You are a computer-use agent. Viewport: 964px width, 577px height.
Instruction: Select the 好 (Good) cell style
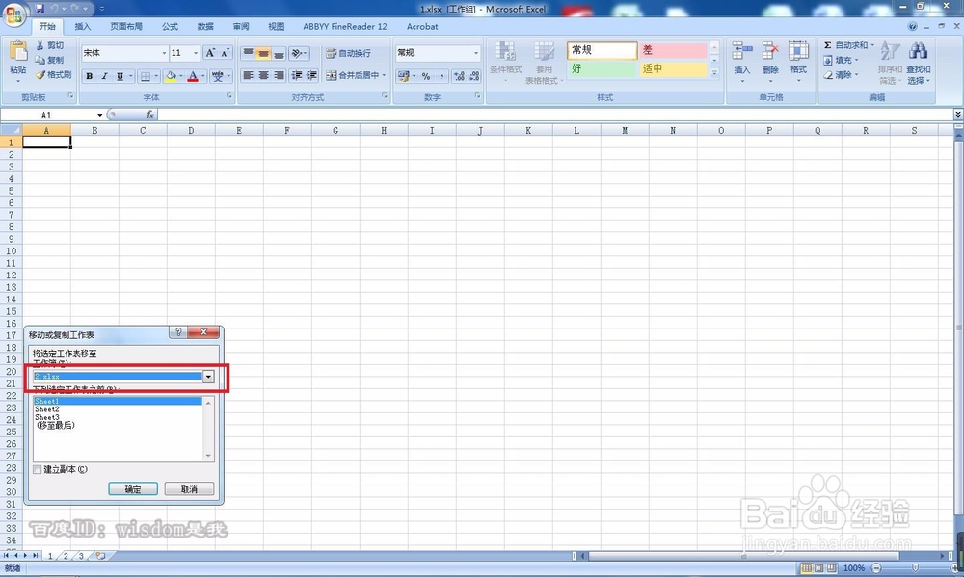(602, 68)
